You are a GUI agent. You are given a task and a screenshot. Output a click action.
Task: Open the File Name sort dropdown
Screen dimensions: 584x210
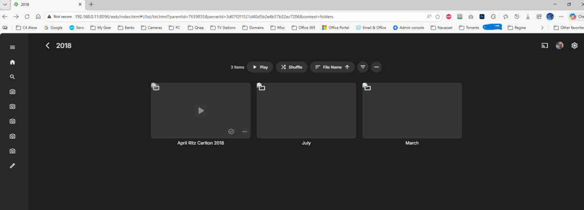point(329,67)
